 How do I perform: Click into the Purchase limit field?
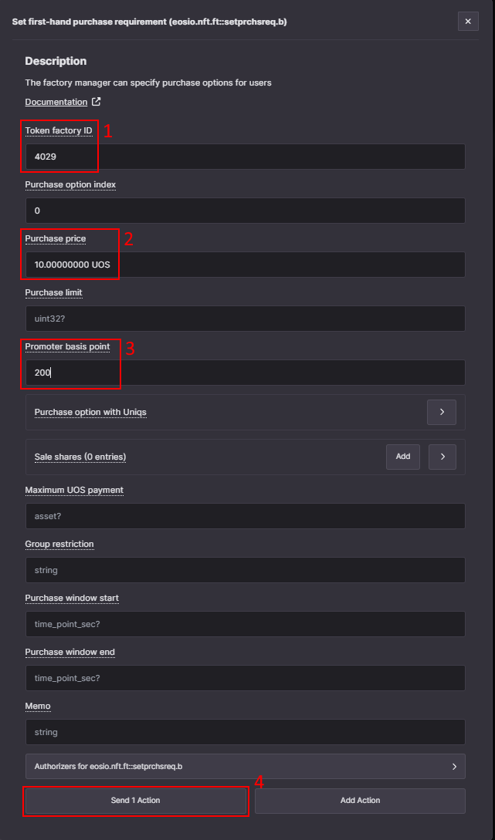coord(245,319)
